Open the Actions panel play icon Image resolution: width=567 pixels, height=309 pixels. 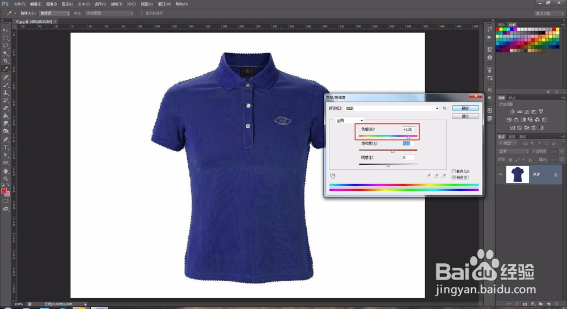490,37
